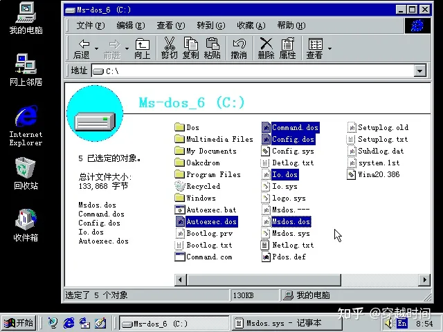Viewport: 443px width, 332px height.
Task: Select the Detlog.txt file
Action: pos(287,163)
